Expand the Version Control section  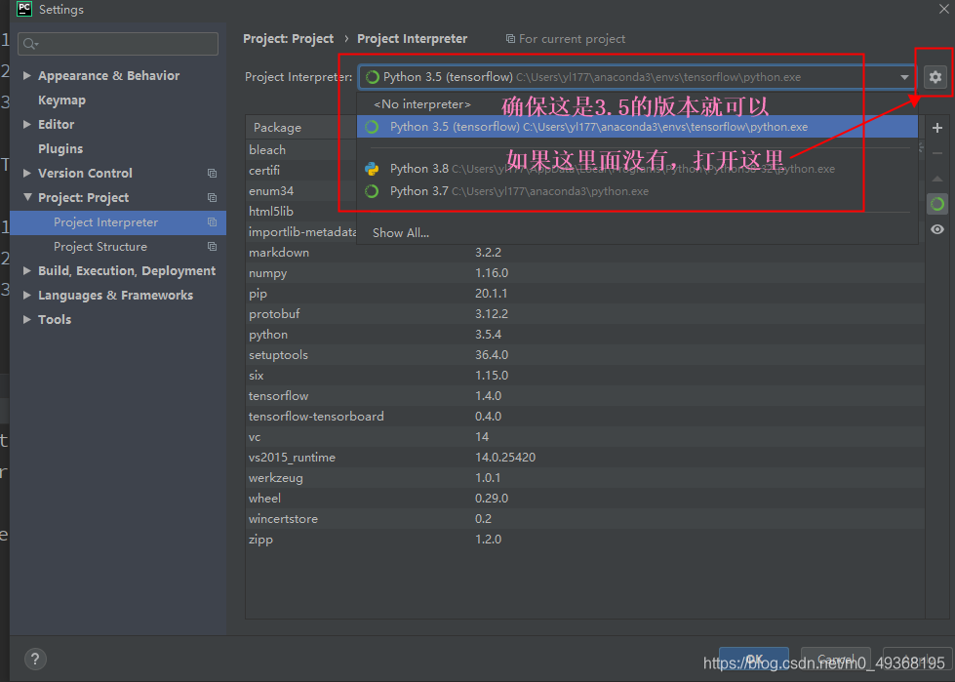point(26,173)
